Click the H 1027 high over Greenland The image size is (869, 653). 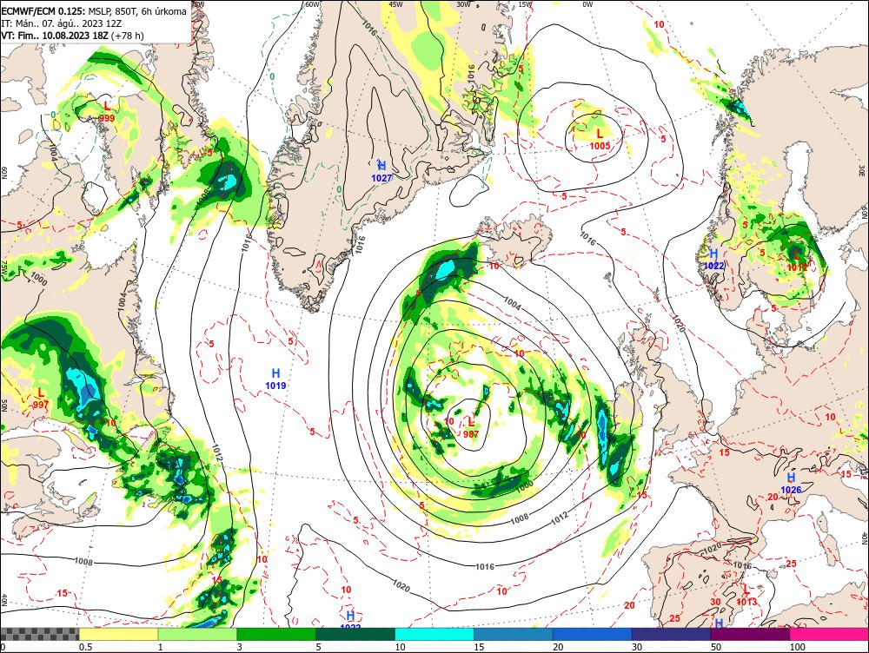[381, 171]
